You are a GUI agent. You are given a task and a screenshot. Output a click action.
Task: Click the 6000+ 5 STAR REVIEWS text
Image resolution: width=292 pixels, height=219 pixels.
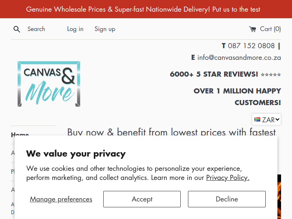click(x=214, y=74)
